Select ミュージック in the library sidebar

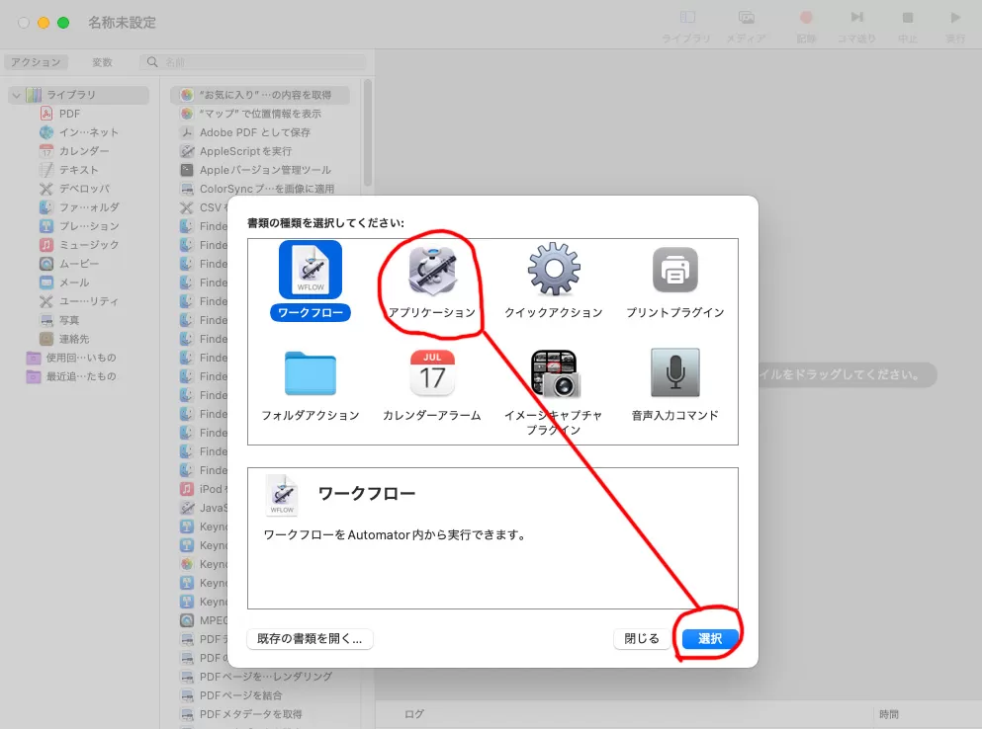[88, 245]
